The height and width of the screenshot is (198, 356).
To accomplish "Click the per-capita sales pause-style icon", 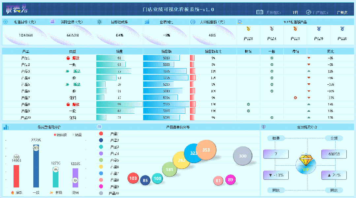I will pos(193,22).
